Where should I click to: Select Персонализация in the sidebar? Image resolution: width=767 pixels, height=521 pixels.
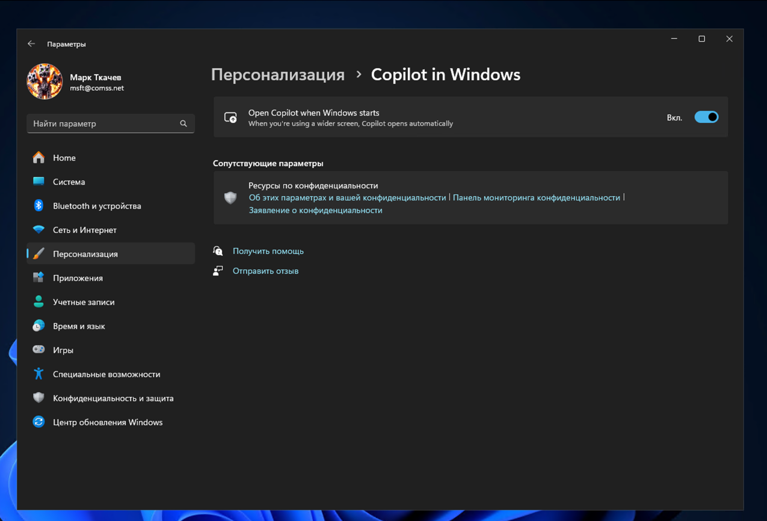tap(85, 254)
